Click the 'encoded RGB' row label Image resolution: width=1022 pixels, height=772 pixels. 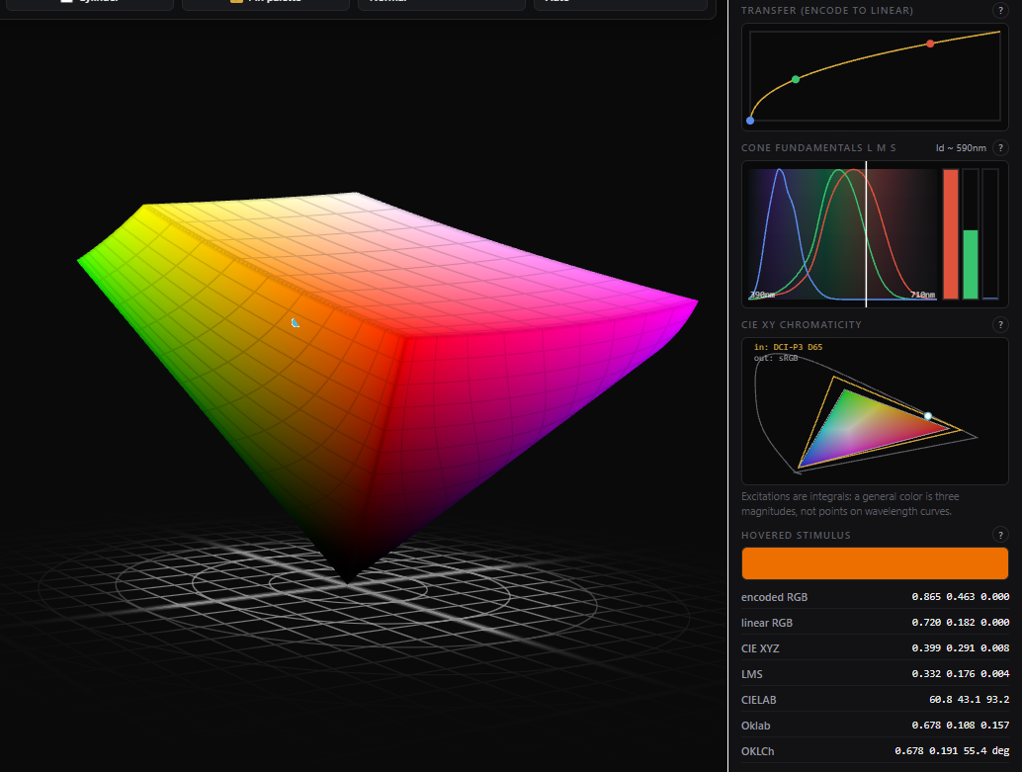click(774, 597)
